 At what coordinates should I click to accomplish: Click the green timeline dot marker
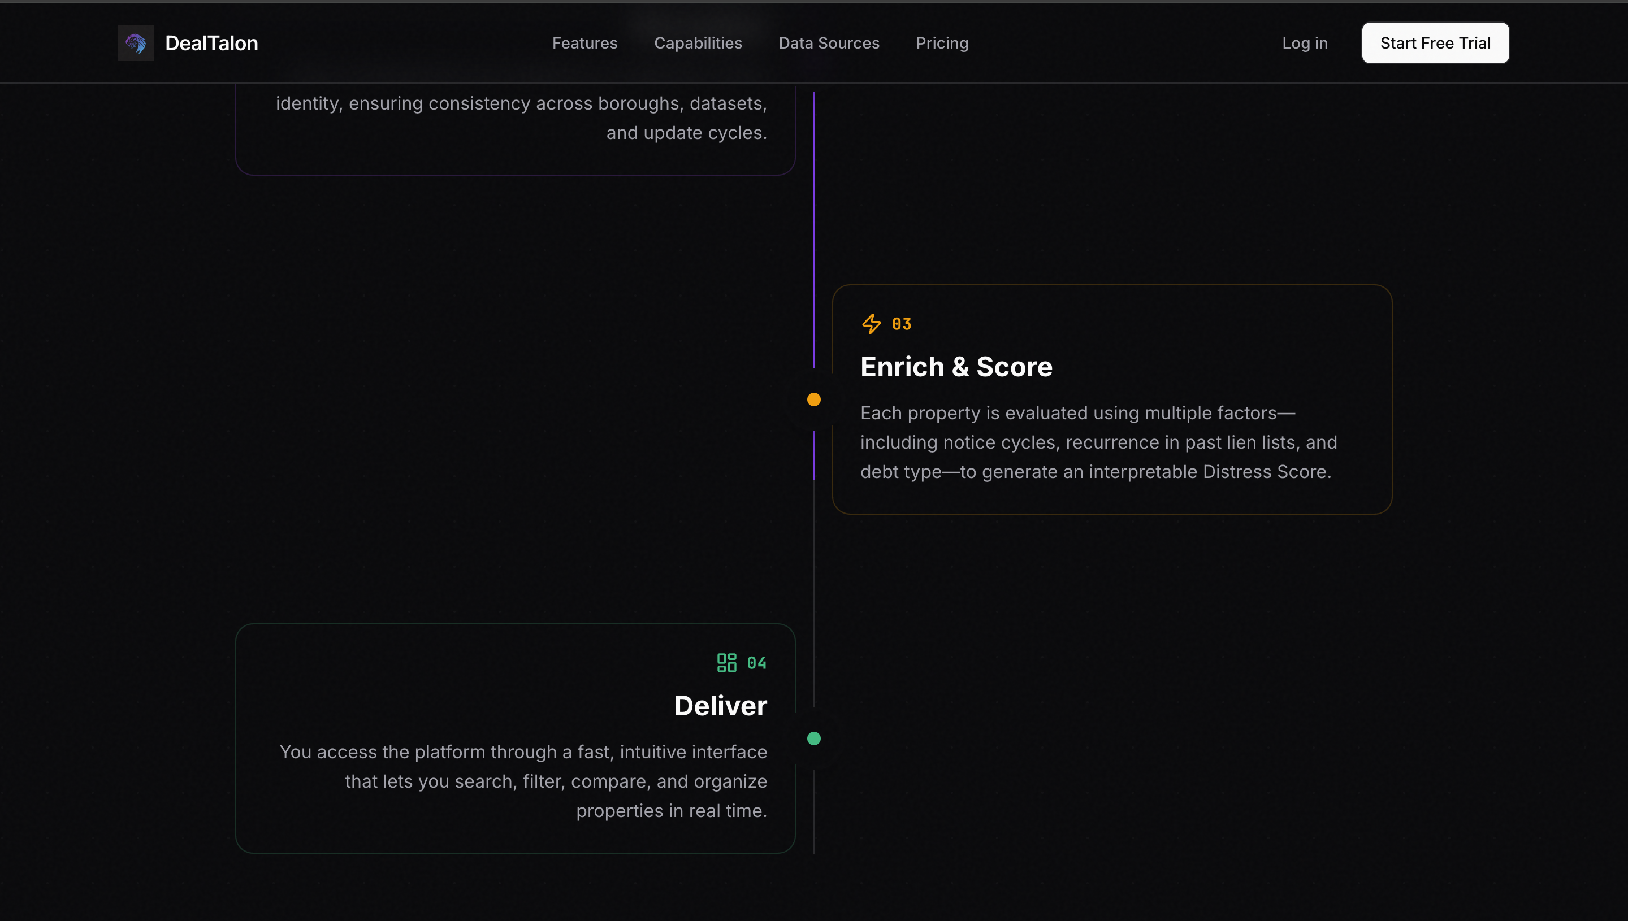coord(813,738)
